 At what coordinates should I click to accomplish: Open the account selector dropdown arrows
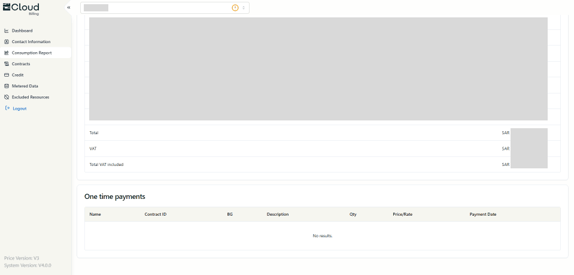click(x=244, y=8)
